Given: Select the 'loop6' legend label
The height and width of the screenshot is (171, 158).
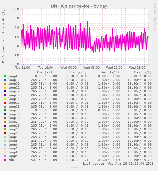Looking at the screenshot, I should (13, 145).
